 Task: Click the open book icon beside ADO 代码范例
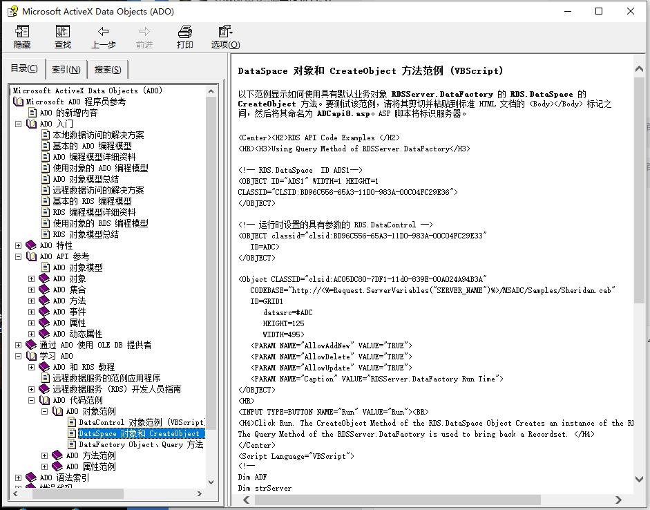[45, 400]
